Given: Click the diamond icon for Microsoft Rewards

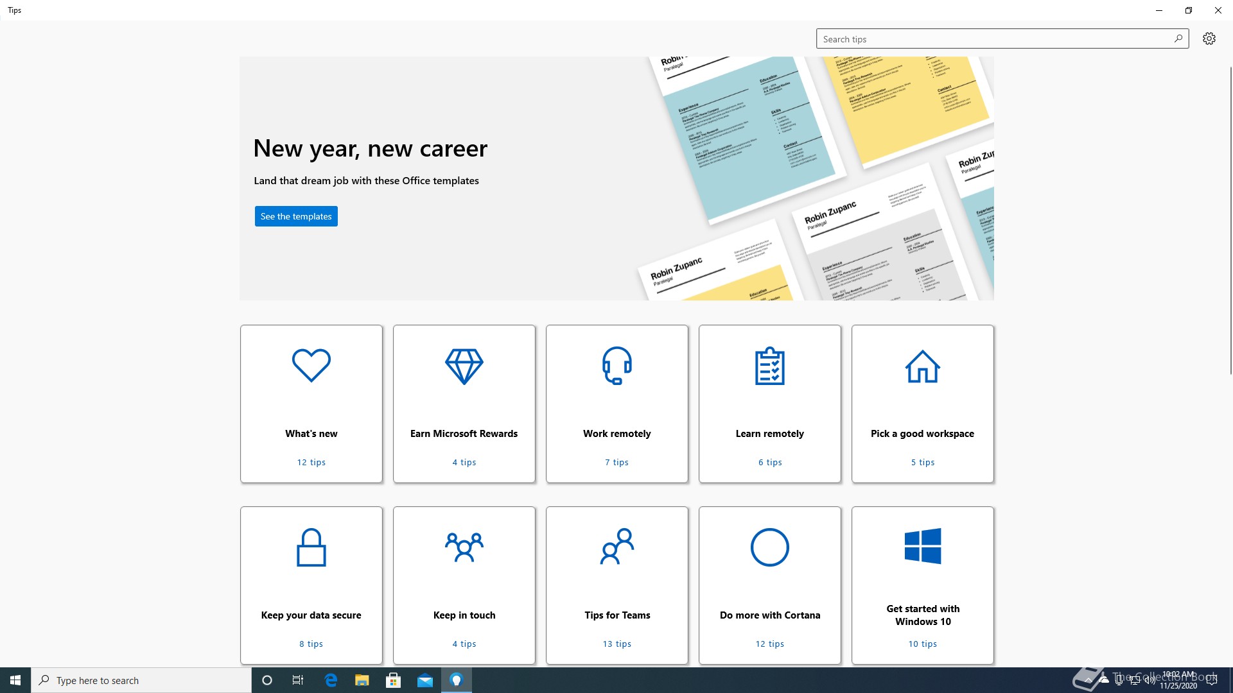Looking at the screenshot, I should (x=464, y=366).
